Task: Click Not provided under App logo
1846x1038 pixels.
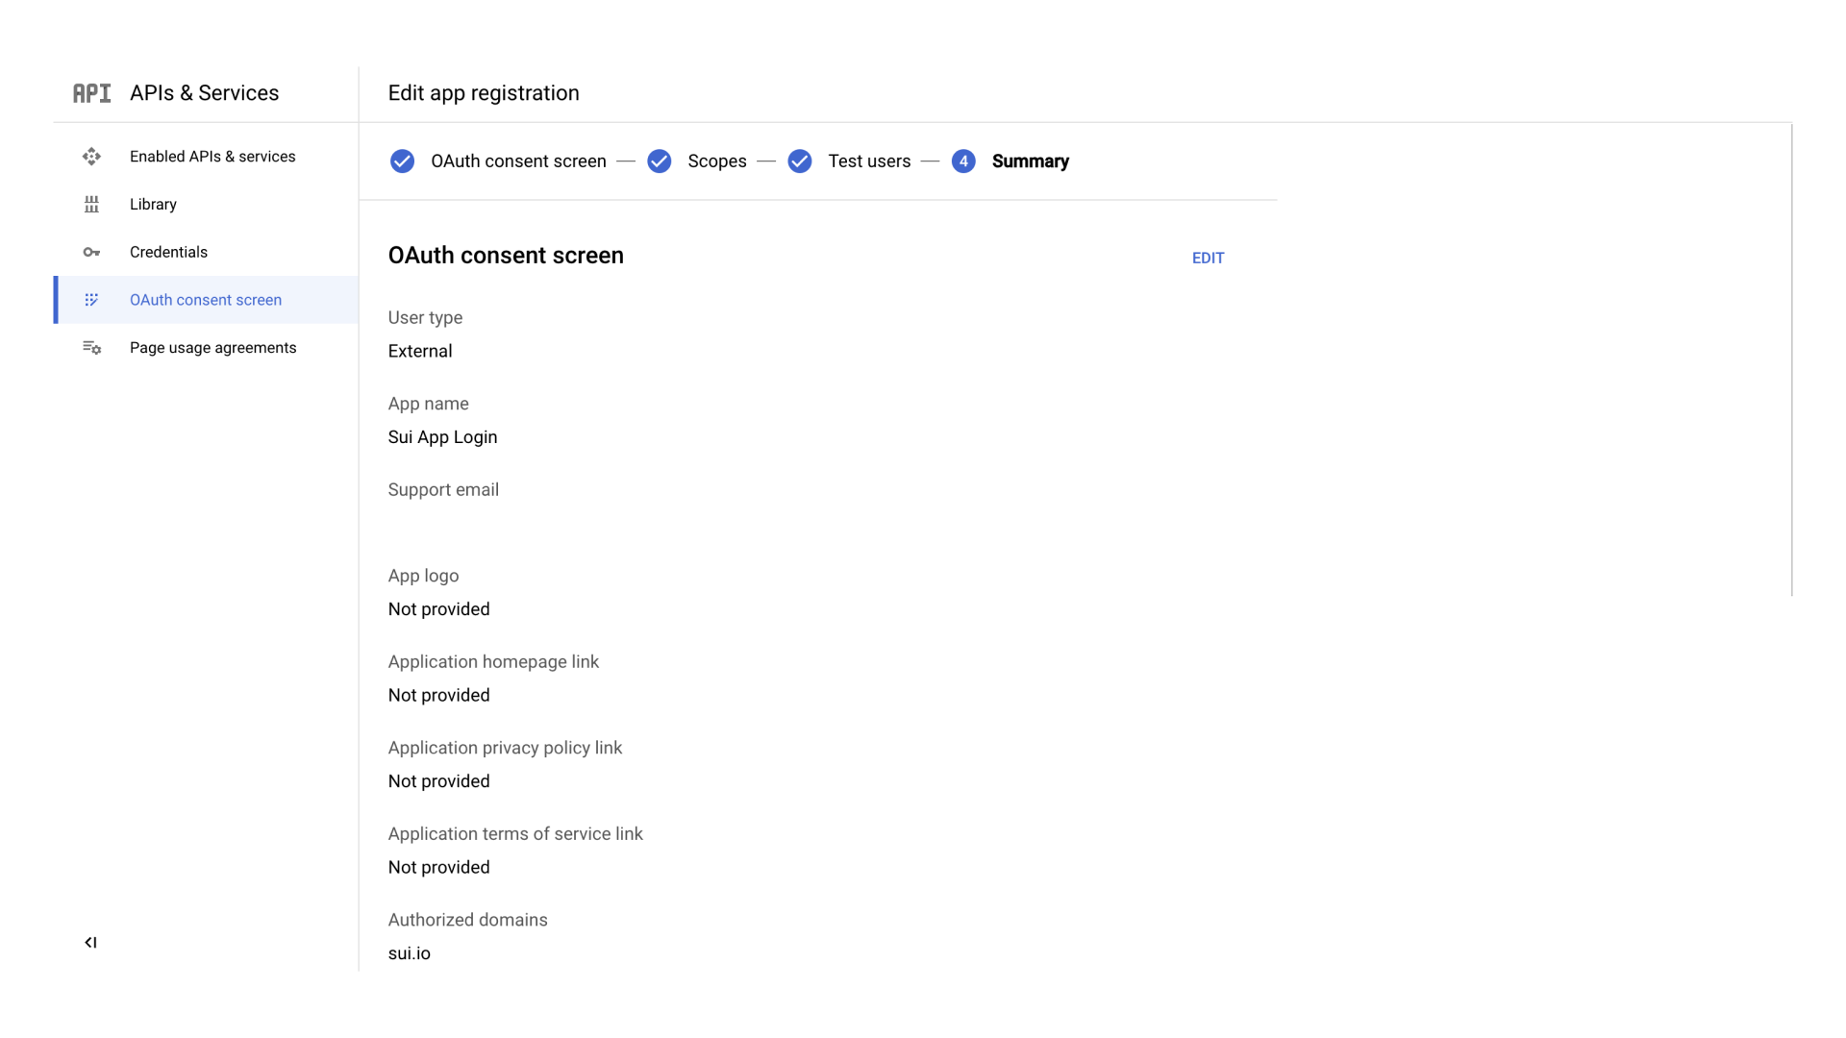Action: pyautogui.click(x=438, y=609)
